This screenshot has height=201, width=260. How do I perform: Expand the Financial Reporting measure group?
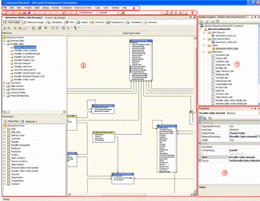click(x=4, y=96)
